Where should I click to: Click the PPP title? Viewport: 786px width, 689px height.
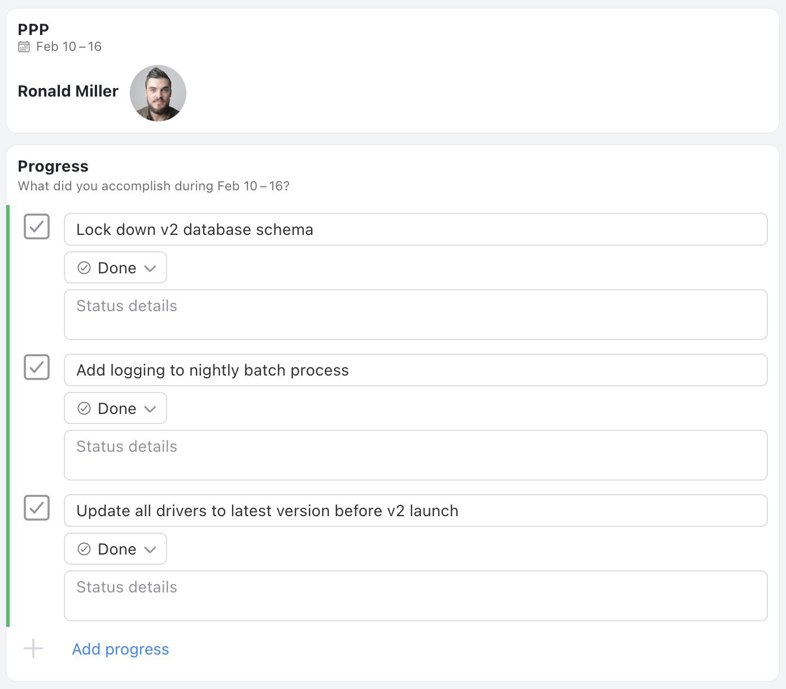pyautogui.click(x=33, y=29)
